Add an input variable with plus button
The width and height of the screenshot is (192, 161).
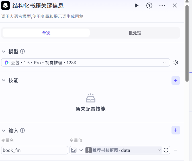[x=175, y=130]
